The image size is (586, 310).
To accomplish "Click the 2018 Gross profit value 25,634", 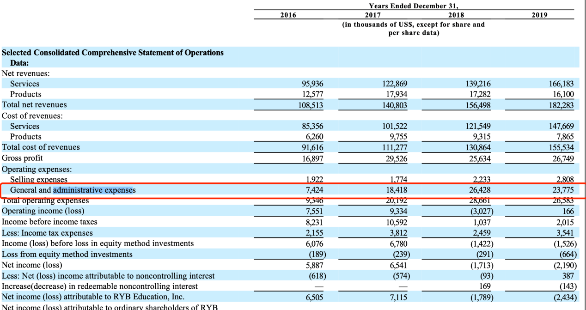I will pyautogui.click(x=479, y=158).
